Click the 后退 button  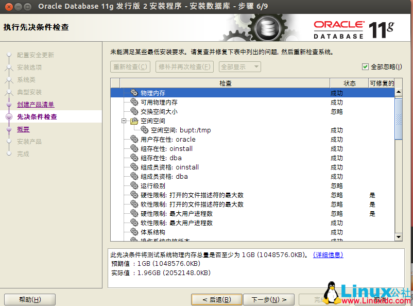[x=217, y=300]
